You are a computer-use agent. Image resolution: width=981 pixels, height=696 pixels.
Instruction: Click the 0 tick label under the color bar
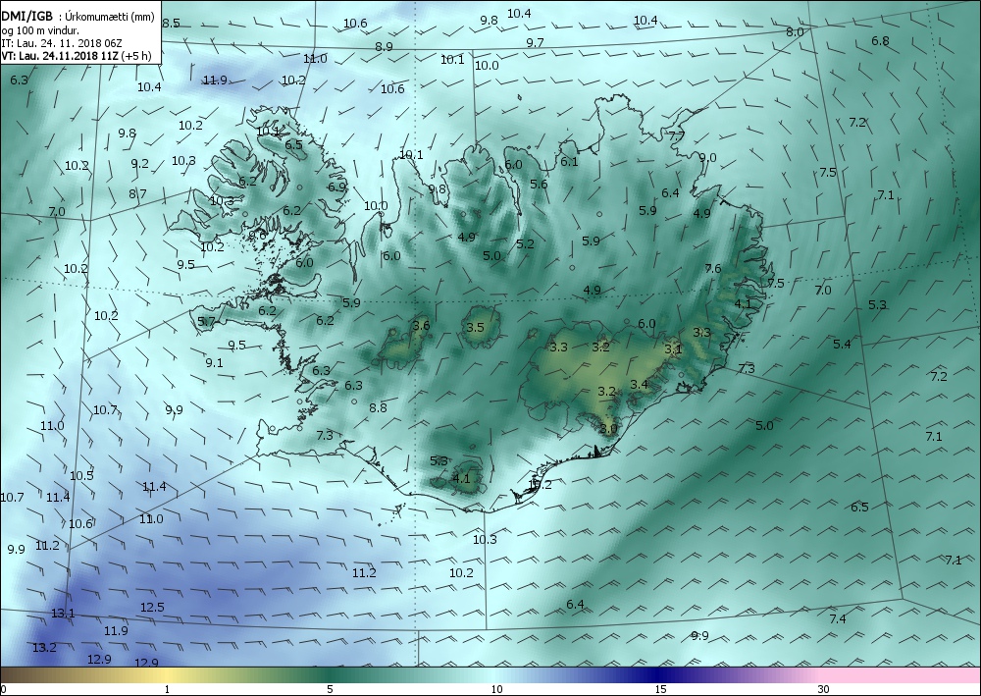tap(4, 690)
